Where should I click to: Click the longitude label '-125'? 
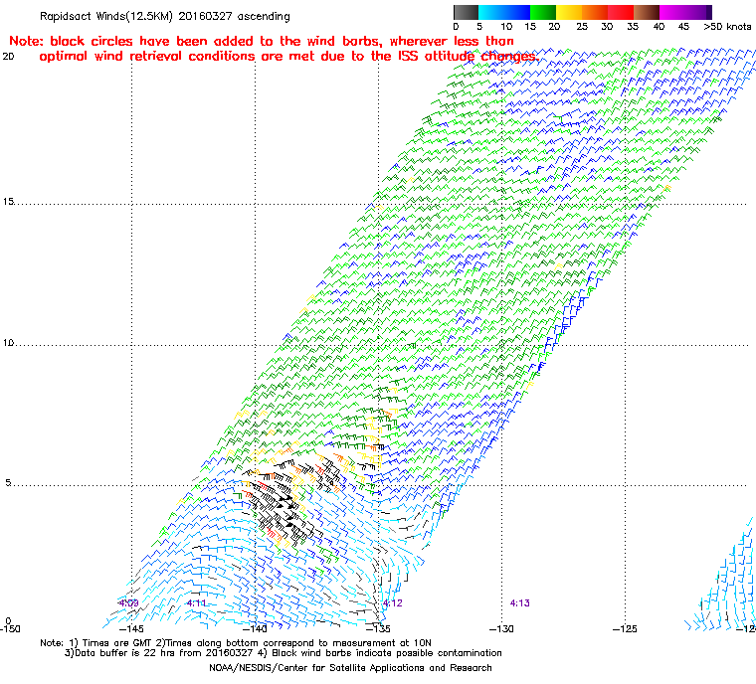pos(625,629)
